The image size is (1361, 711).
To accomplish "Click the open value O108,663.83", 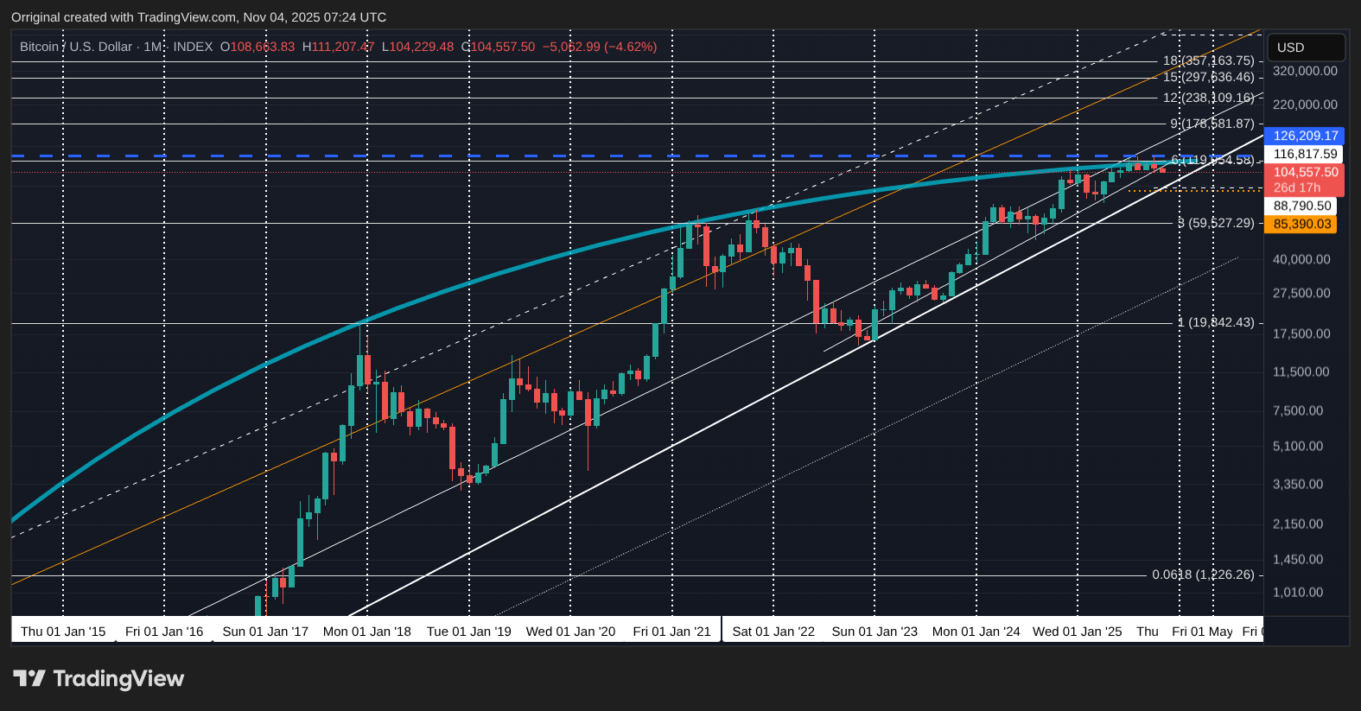I will [258, 47].
